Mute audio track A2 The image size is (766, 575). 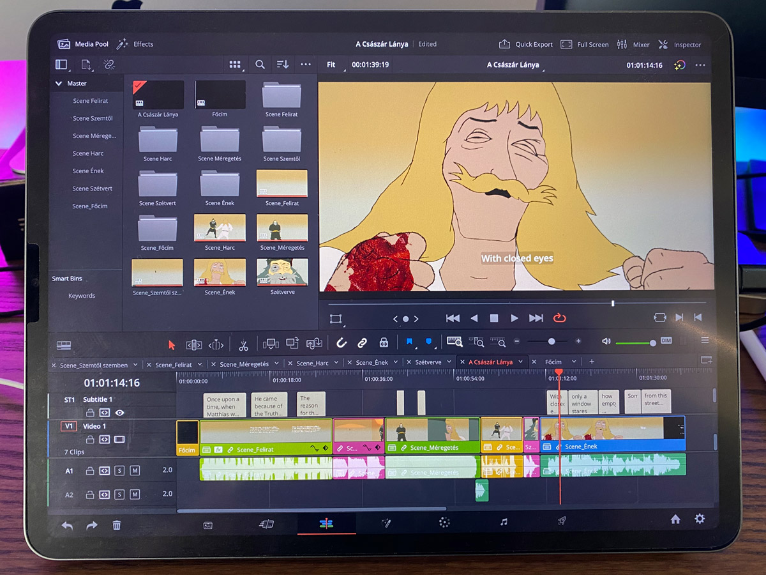[x=135, y=494]
